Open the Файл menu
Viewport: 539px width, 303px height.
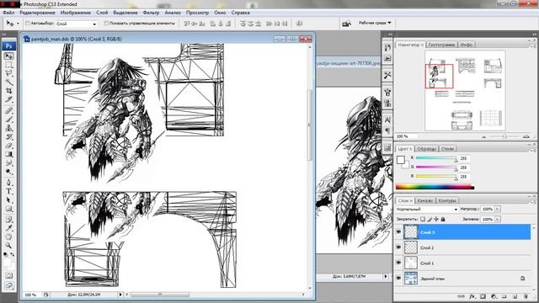pyautogui.click(x=8, y=13)
